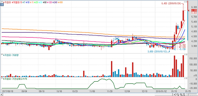Select the 10-day moving average legend

click(x=28, y=2)
